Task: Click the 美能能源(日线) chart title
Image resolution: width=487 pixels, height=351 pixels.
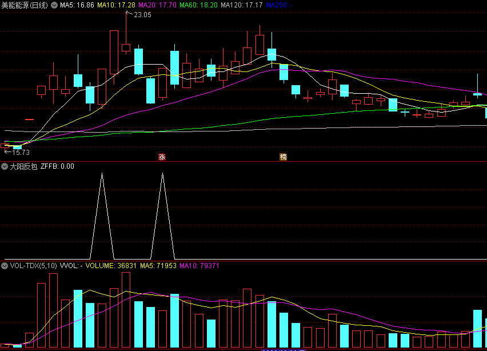Action: [25, 5]
